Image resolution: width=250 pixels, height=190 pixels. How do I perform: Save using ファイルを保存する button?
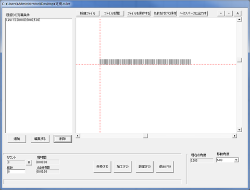[x=139, y=14]
